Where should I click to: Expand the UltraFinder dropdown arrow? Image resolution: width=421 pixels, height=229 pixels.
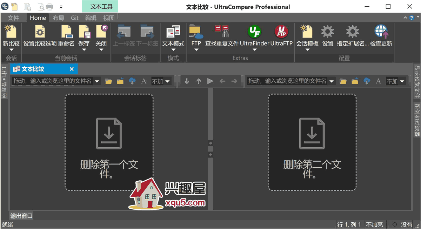pos(255,50)
